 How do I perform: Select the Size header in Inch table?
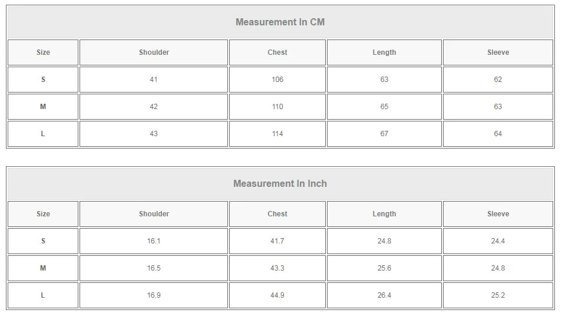(x=43, y=214)
